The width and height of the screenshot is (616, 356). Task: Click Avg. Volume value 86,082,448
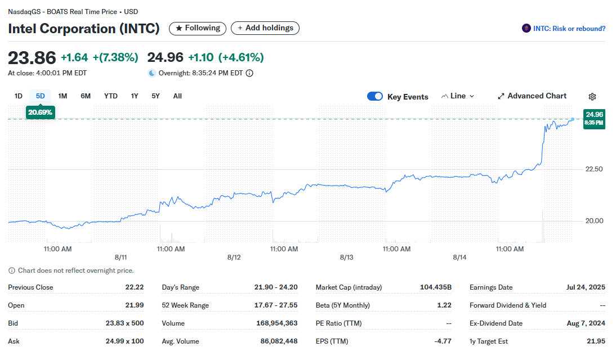click(x=279, y=341)
